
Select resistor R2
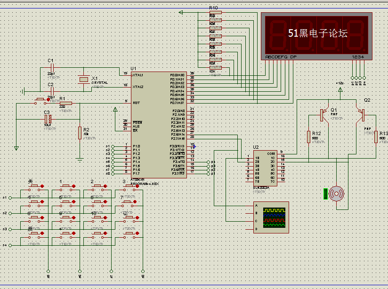[80, 133]
